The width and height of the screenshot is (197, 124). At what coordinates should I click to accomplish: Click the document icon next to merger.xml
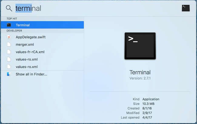click(x=9, y=45)
